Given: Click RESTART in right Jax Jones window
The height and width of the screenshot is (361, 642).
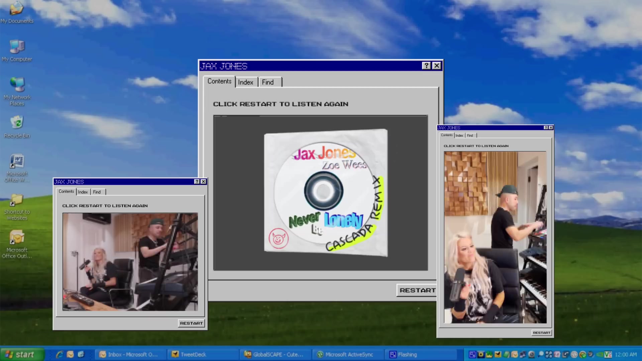Looking at the screenshot, I should click(541, 333).
